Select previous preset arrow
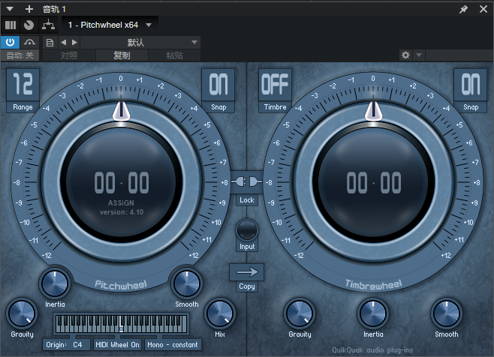This screenshot has height=357, width=494. click(x=63, y=42)
